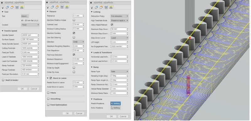Click the Spindle Speed field
Viewport: 251px width, 121px height.
[29, 35]
